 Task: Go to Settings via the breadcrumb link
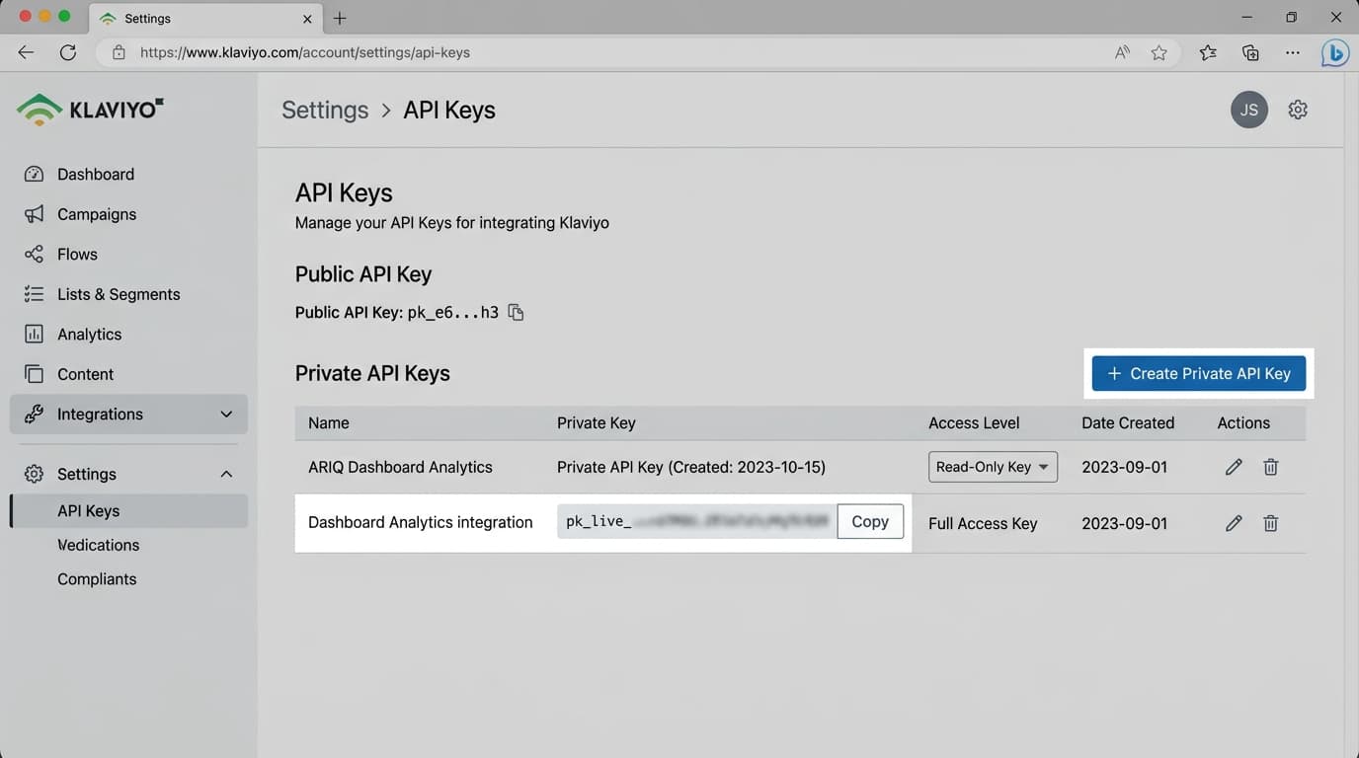coord(325,110)
